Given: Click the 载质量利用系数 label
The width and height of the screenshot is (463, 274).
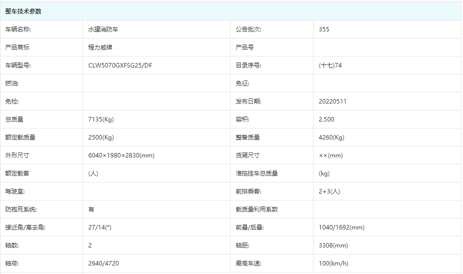Looking at the screenshot, I should coord(256,209).
